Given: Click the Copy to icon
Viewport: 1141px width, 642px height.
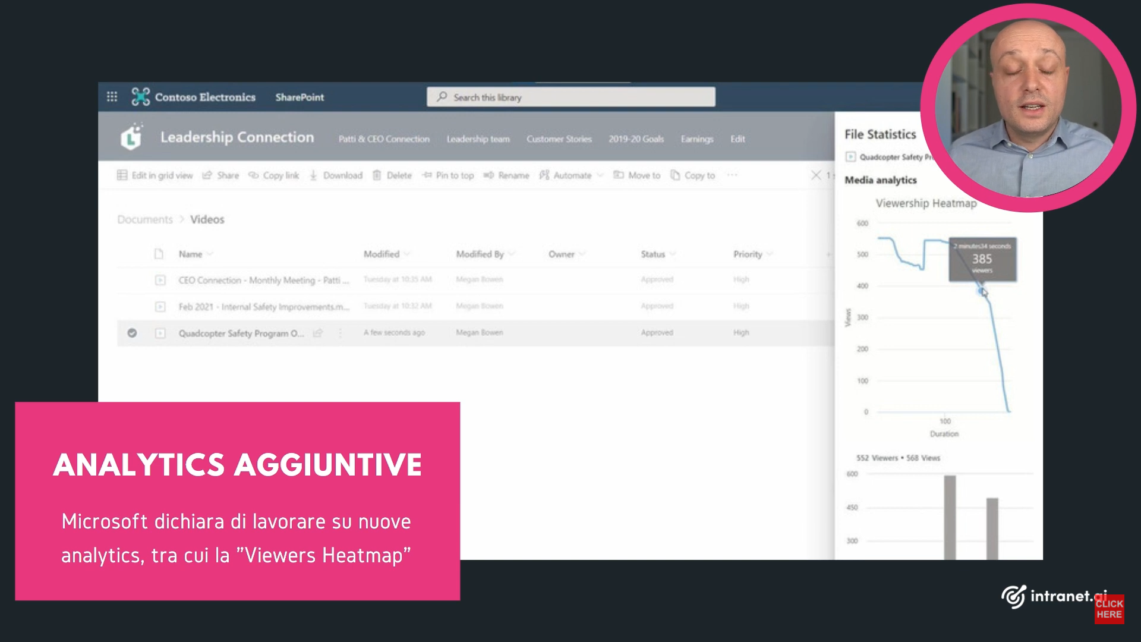Looking at the screenshot, I should tap(675, 175).
